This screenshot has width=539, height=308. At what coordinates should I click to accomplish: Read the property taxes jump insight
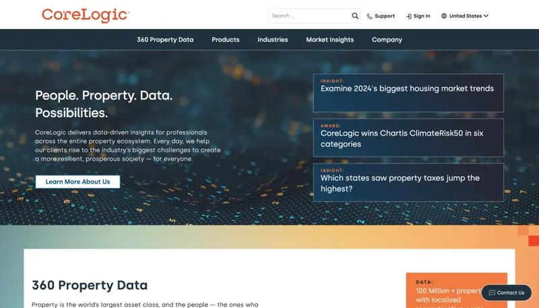[408, 182]
